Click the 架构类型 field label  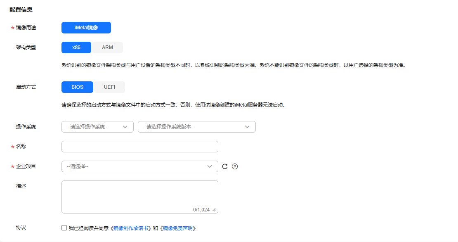26,47
